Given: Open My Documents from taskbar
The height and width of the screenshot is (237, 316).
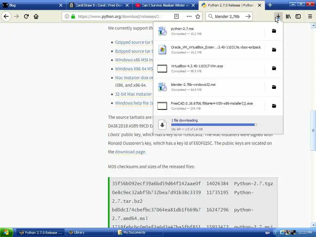Looking at the screenshot, I should (139, 233).
